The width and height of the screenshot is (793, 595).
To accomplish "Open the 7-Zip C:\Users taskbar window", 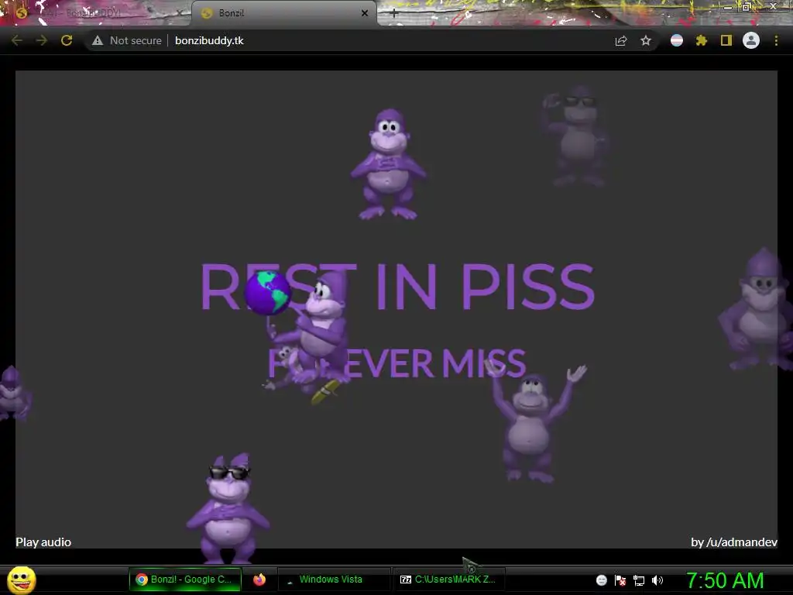I will point(449,580).
